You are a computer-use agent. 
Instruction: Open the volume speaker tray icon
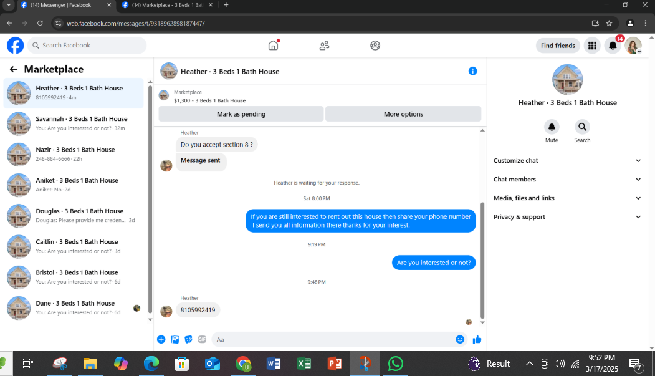pos(560,364)
